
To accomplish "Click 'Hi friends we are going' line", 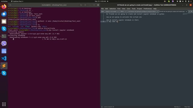I will point(135,14).
